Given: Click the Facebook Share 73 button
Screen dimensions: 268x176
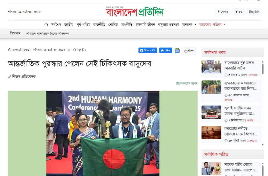Looking at the screenshot, I should coord(148,50).
